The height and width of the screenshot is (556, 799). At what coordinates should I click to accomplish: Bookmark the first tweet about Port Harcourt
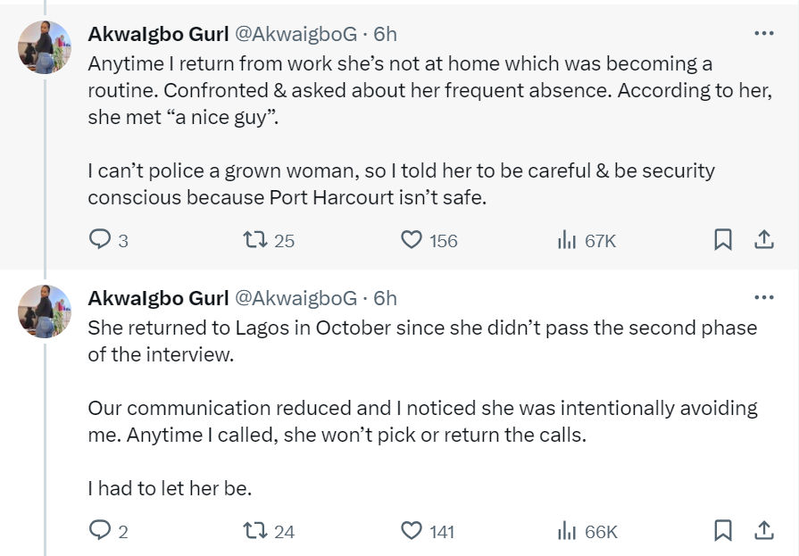(x=723, y=239)
